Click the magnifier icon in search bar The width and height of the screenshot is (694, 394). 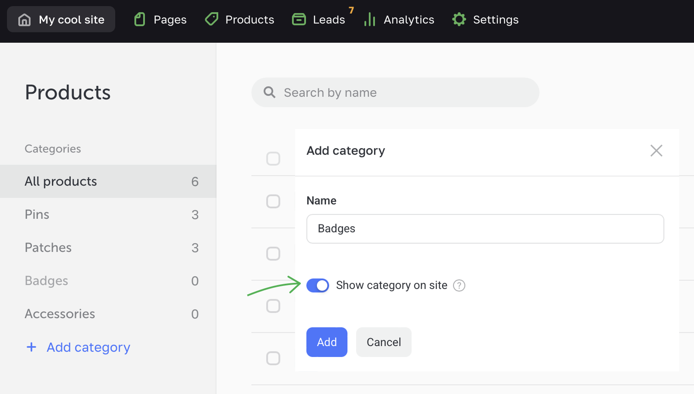(x=270, y=92)
